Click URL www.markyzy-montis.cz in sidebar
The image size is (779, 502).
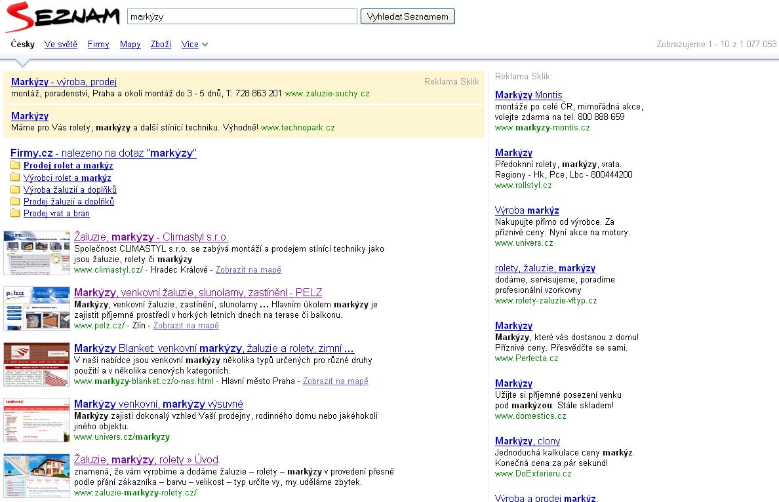(x=542, y=128)
